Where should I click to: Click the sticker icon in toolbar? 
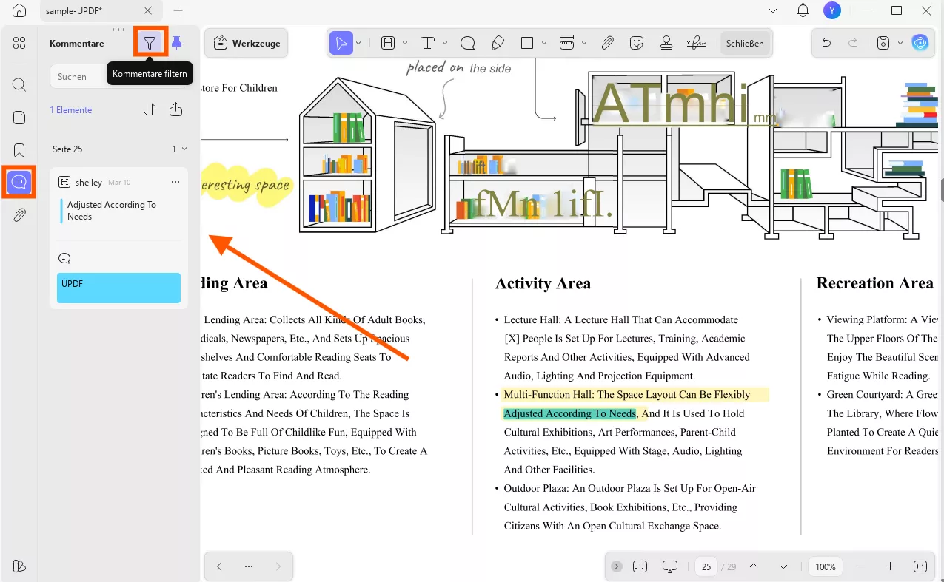click(636, 43)
